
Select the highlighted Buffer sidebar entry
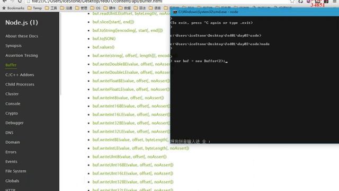pyautogui.click(x=11, y=65)
